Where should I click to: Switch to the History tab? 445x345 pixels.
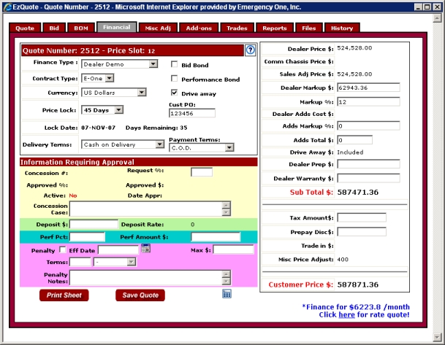coord(342,28)
